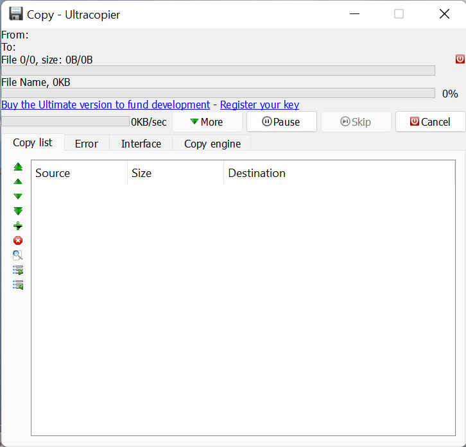This screenshot has width=466, height=447.
Task: Sort by the Size column header
Action: coord(176,173)
